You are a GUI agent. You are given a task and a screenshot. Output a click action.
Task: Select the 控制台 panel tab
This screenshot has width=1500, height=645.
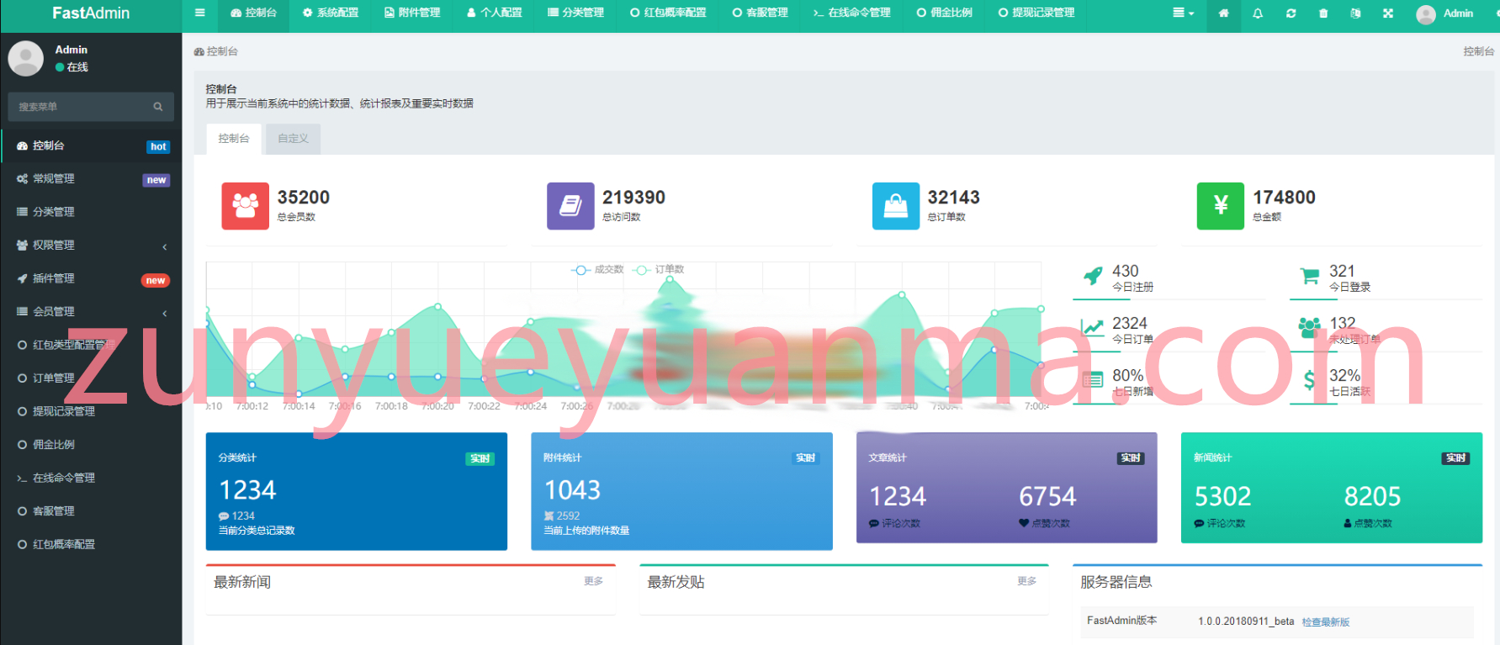point(234,139)
